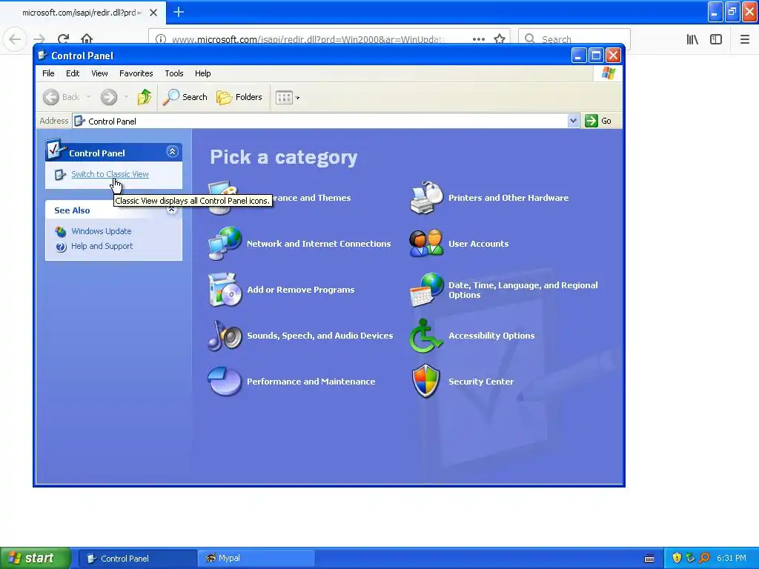The height and width of the screenshot is (569, 759).
Task: Click the Forward arrow toolbar button
Action: pyautogui.click(x=109, y=97)
